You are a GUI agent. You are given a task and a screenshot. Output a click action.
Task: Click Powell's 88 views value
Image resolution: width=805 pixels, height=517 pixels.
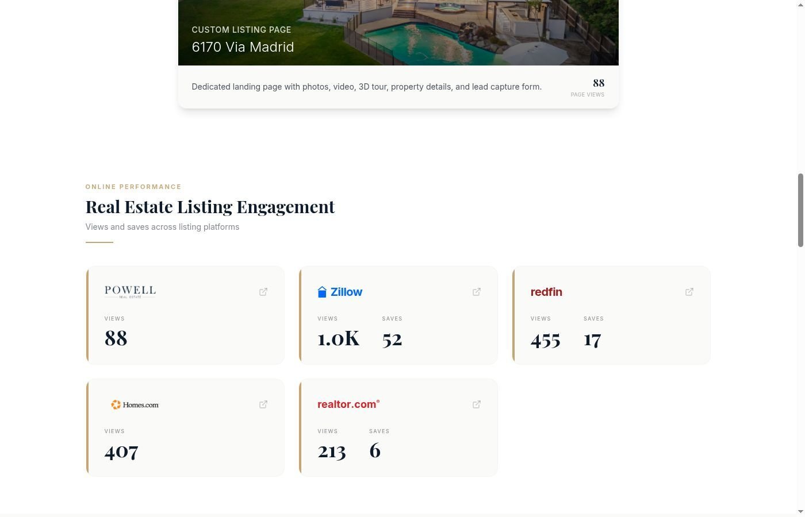(116, 338)
